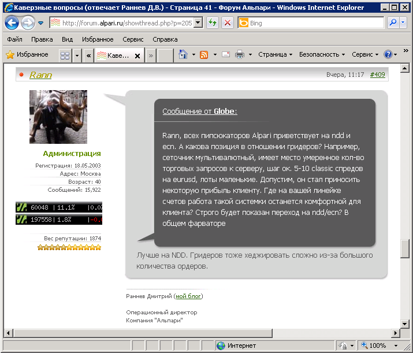Expand RSS feeds dropdown arrow
The height and width of the screenshot is (353, 413).
tap(215, 54)
